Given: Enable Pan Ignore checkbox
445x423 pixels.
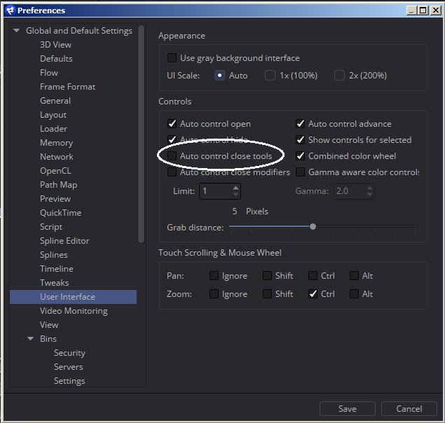Looking at the screenshot, I should pos(214,275).
